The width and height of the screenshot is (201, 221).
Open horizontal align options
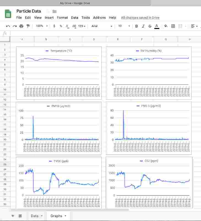pyautogui.click(x=194, y=26)
